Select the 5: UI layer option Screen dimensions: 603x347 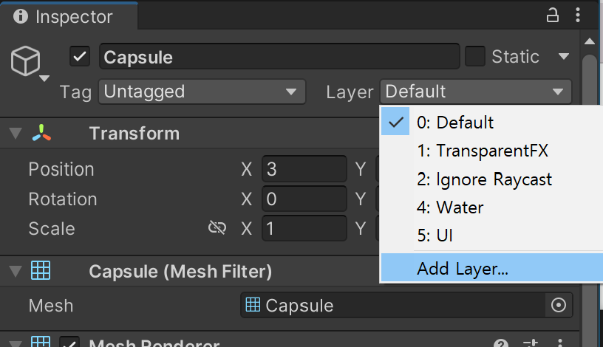[x=435, y=236]
